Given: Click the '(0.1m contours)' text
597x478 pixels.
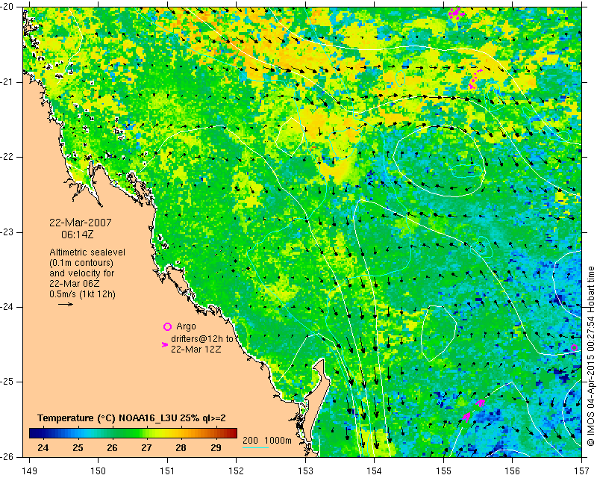Looking at the screenshot, I should click(81, 263).
